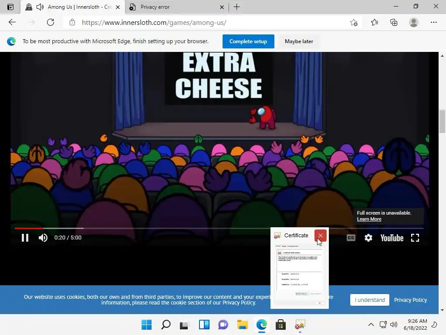Open the Favorites list
This screenshot has width=446, height=335.
375,23
